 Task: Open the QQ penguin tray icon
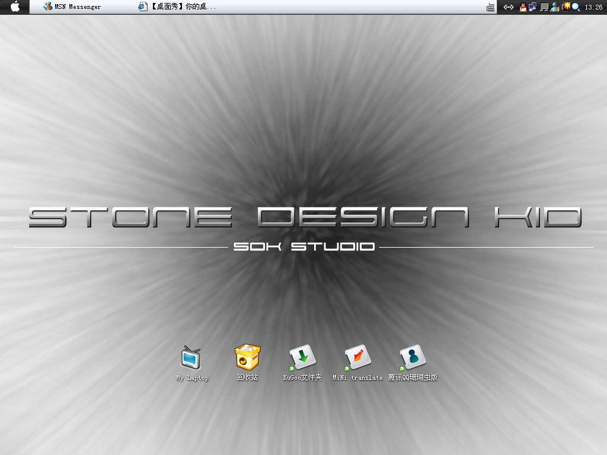pyautogui.click(x=523, y=7)
